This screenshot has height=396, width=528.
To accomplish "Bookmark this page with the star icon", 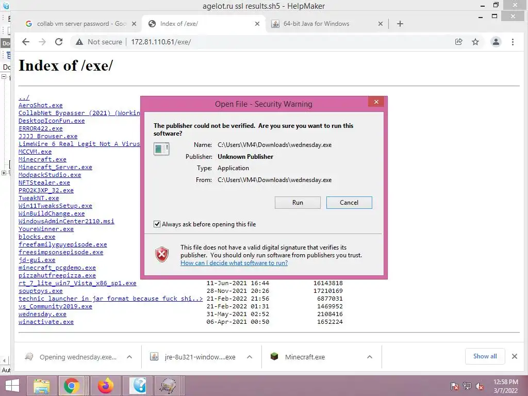I will (475, 42).
